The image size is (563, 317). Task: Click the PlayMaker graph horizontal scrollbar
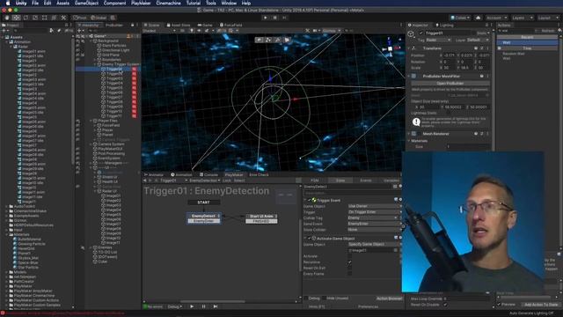tap(213, 301)
